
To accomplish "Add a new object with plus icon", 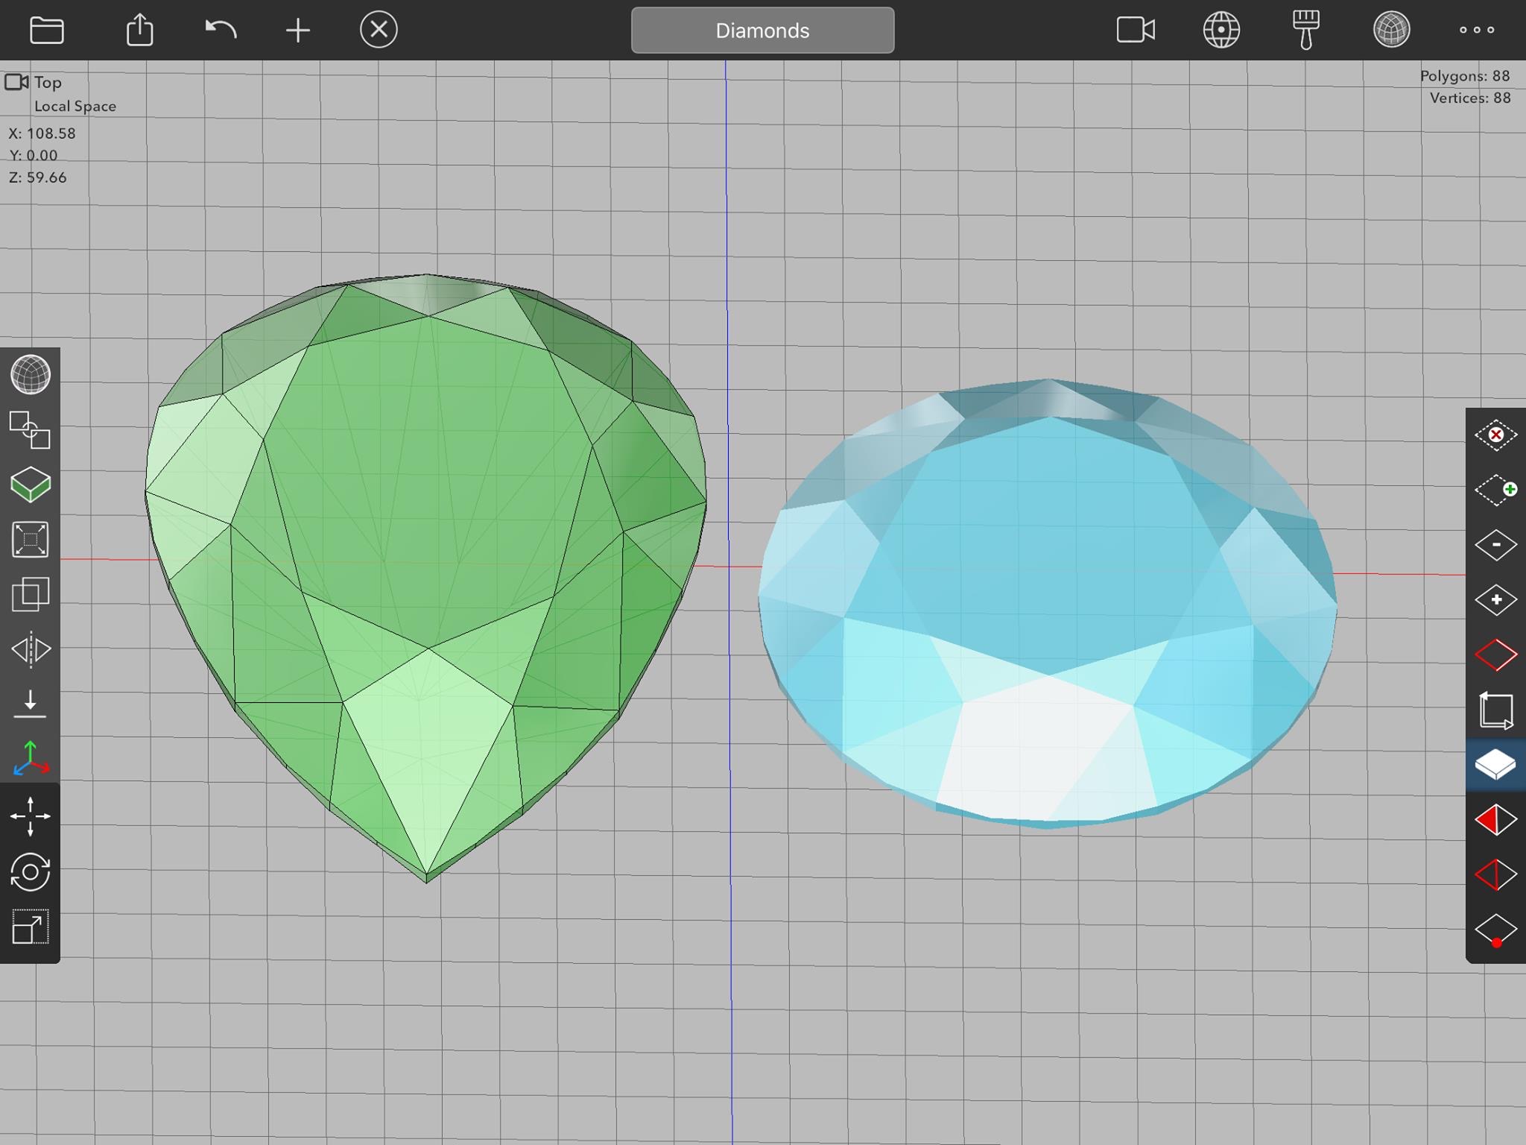I will click(297, 31).
